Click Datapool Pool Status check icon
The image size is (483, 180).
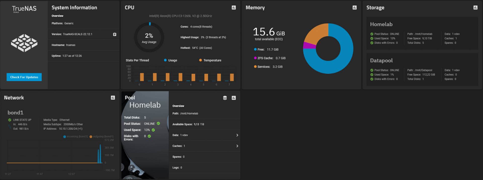[372, 70]
